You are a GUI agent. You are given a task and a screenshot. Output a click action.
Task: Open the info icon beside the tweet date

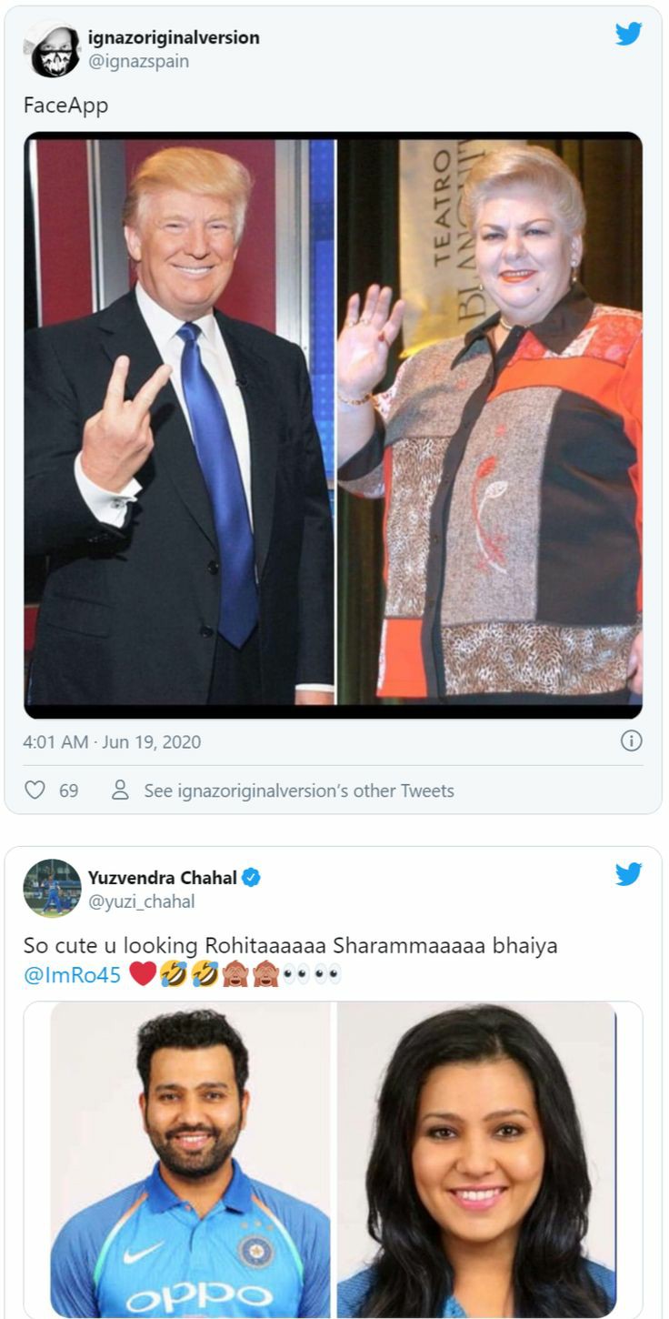[631, 741]
